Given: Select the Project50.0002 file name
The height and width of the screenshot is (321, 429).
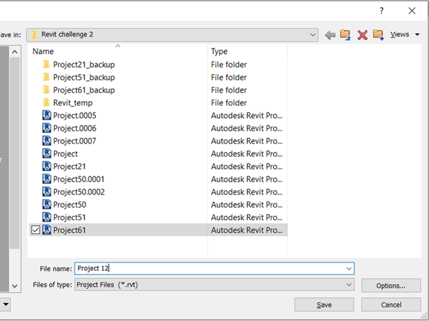Looking at the screenshot, I should click(x=79, y=192).
